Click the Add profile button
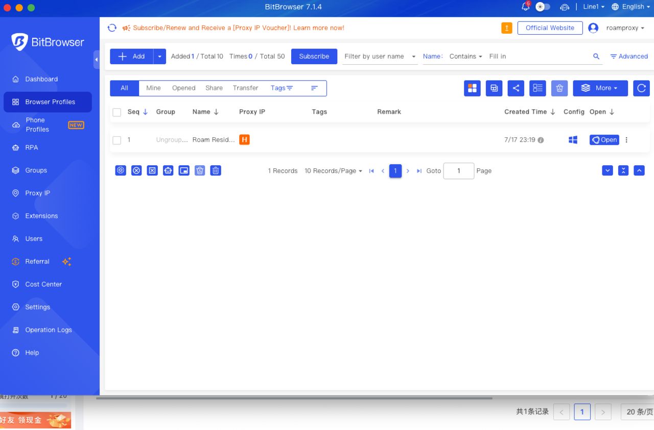654x430 pixels. 132,57
